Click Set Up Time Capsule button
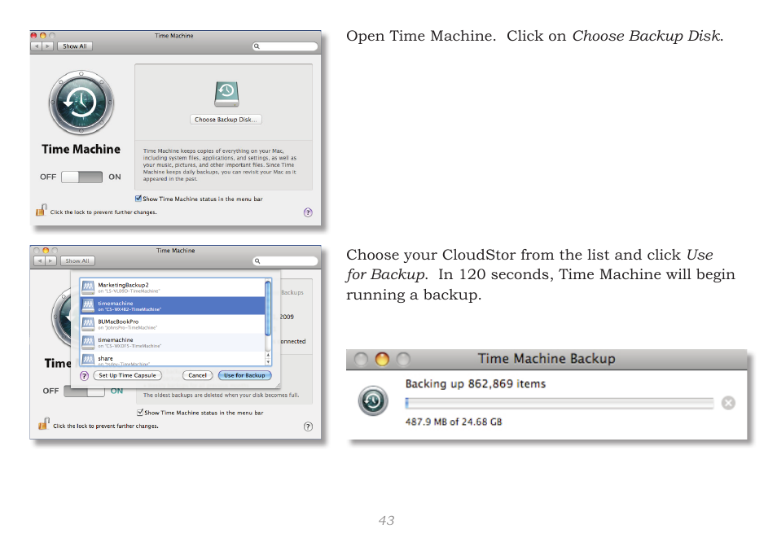 click(127, 375)
